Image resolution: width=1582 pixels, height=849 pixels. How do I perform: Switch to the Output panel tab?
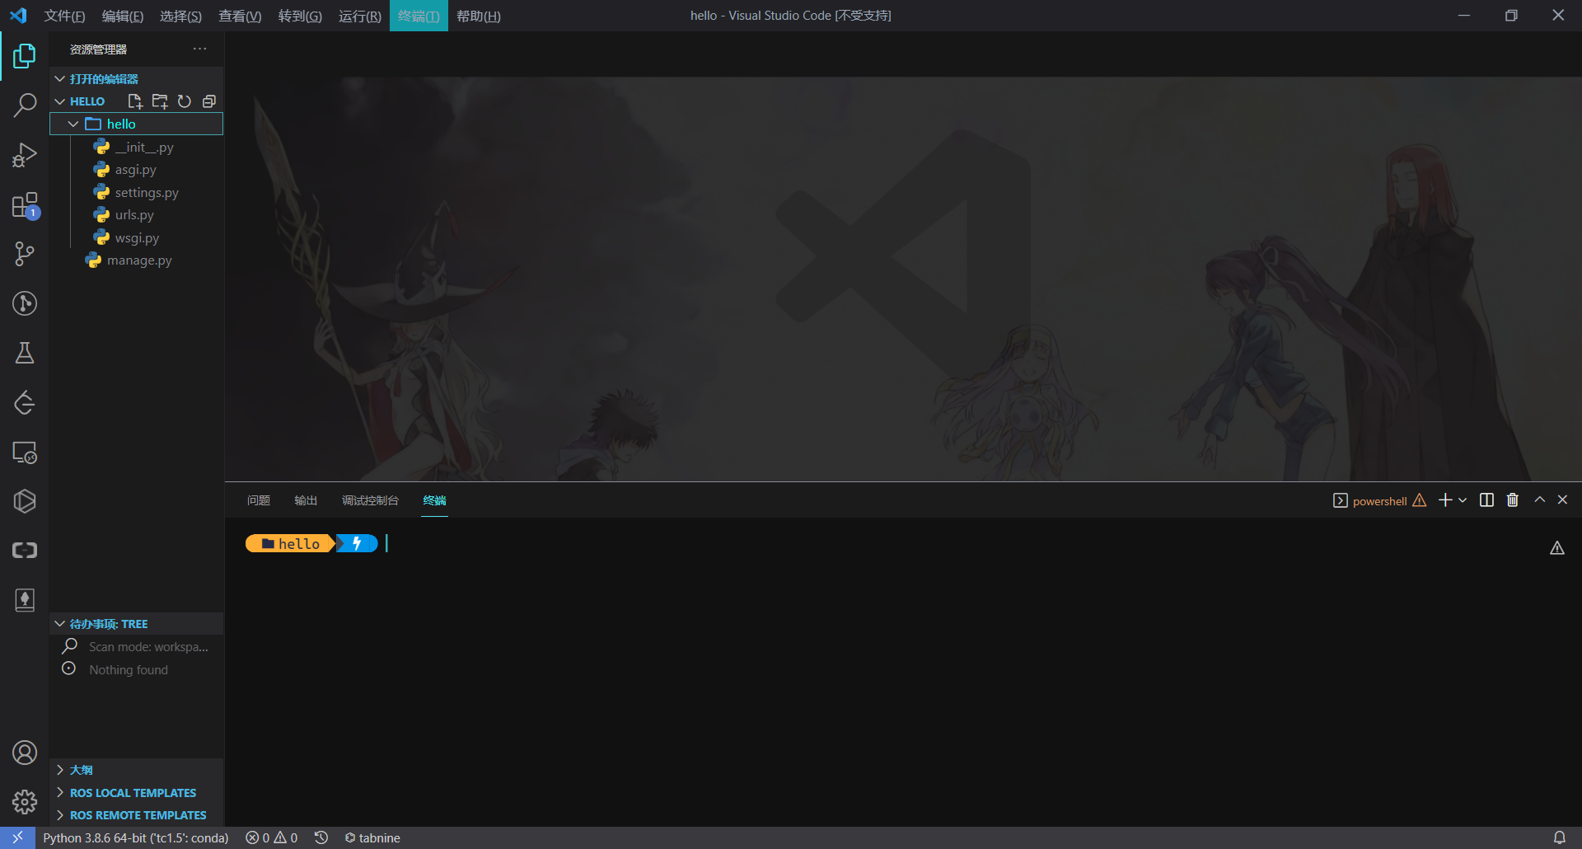pos(306,500)
